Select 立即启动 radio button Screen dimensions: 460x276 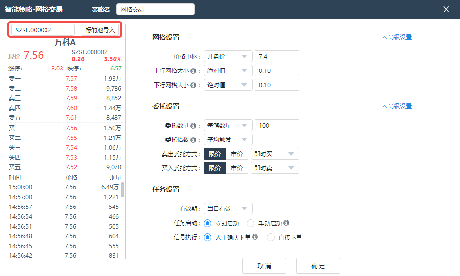(x=207, y=223)
